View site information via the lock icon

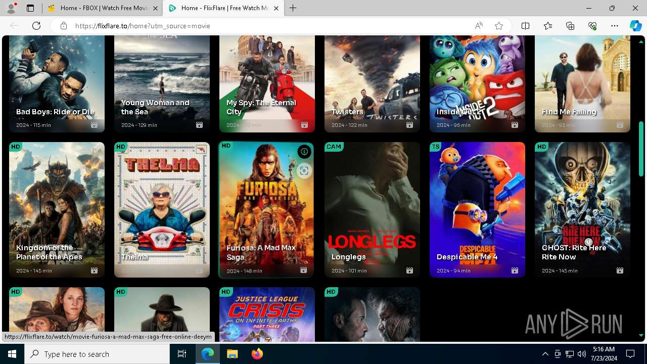(x=64, y=26)
